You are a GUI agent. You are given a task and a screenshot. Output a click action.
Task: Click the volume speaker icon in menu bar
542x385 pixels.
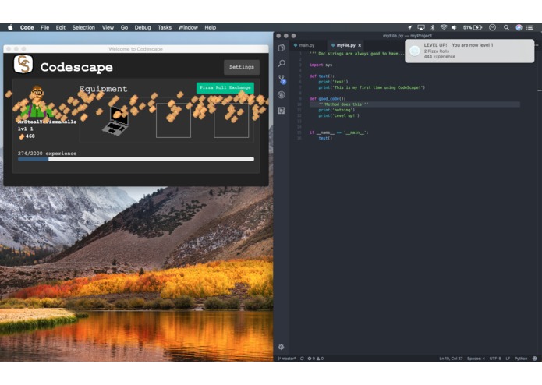[454, 27]
